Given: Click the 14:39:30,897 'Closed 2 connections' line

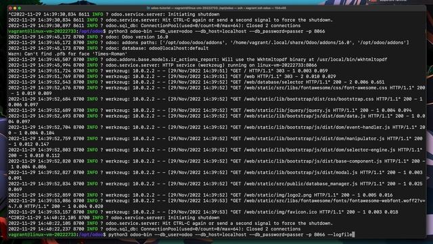Looking at the screenshot, I should (x=154, y=26).
